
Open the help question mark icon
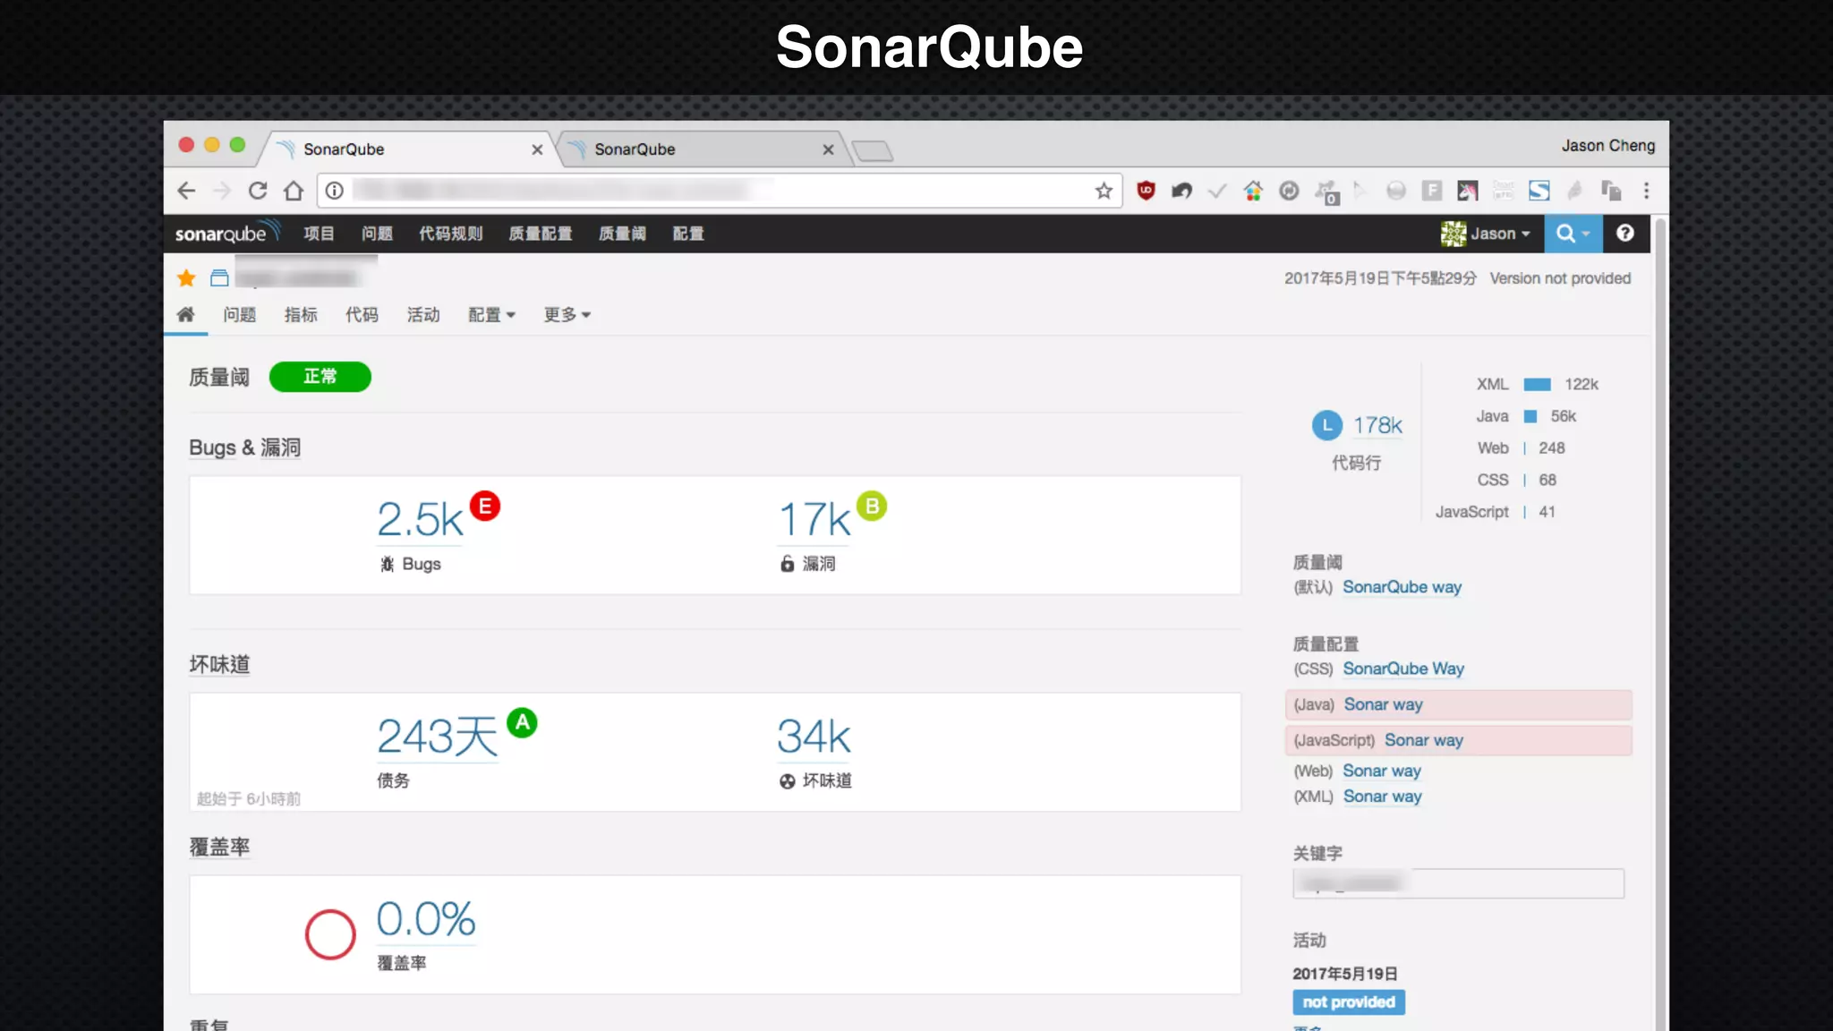pos(1625,233)
